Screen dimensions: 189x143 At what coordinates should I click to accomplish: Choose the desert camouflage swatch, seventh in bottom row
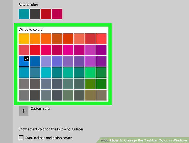pos(90,95)
